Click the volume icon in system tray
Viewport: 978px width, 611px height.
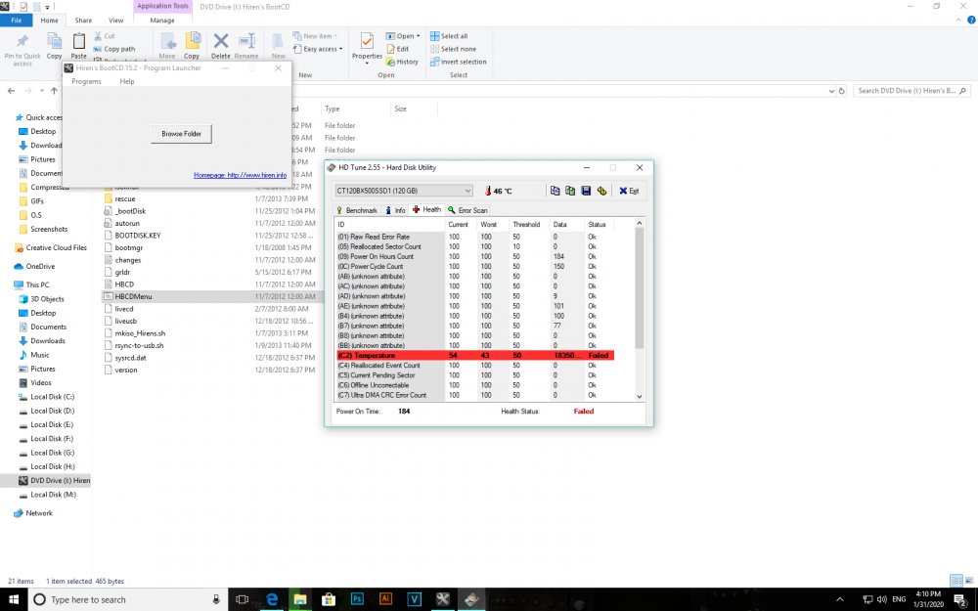pyautogui.click(x=882, y=600)
